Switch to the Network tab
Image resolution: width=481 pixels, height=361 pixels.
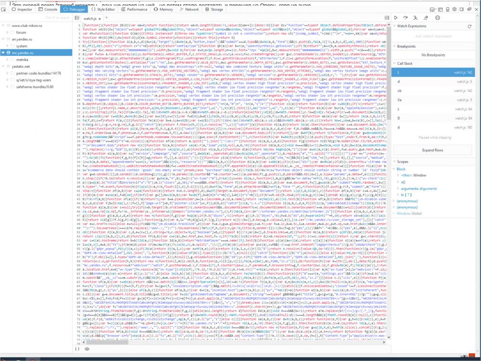point(189,10)
